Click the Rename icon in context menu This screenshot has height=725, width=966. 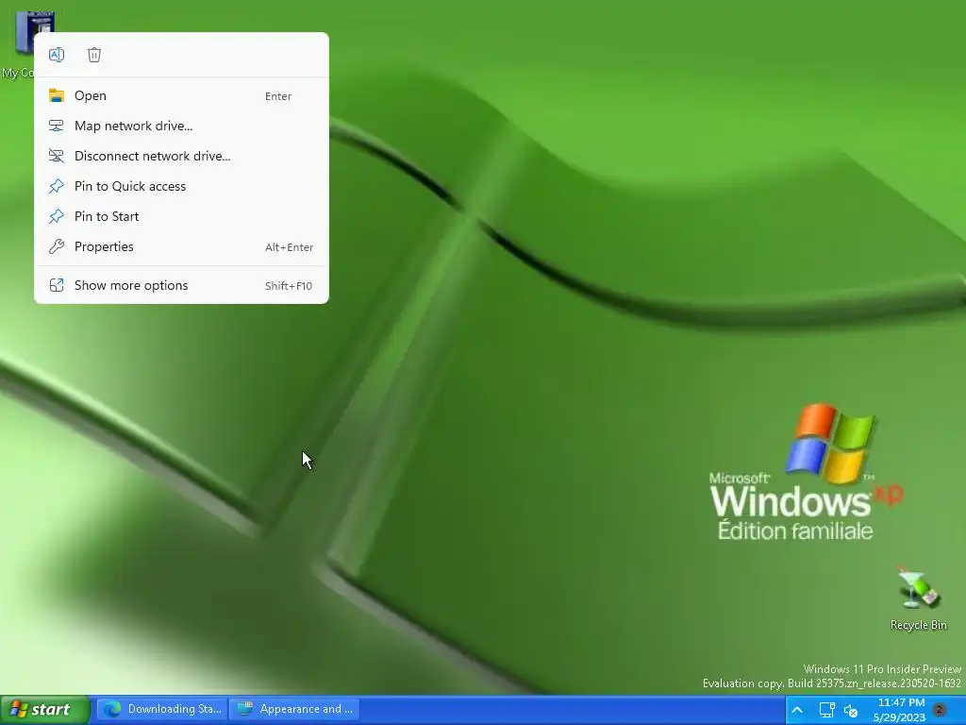[x=56, y=55]
